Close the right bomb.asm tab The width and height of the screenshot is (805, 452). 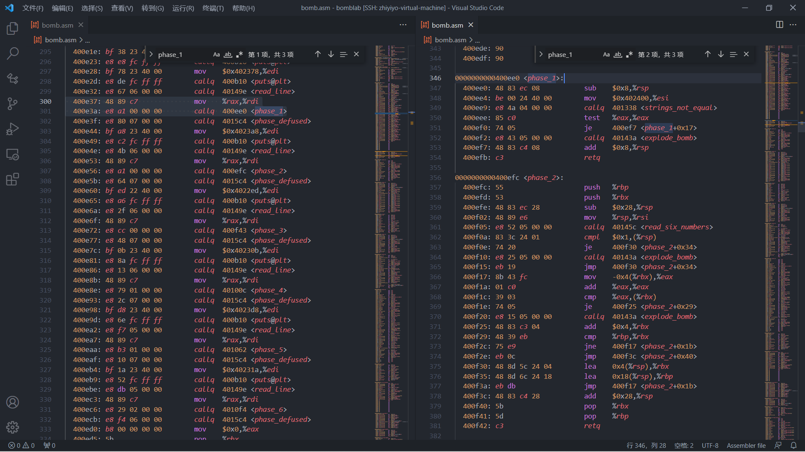tap(471, 25)
